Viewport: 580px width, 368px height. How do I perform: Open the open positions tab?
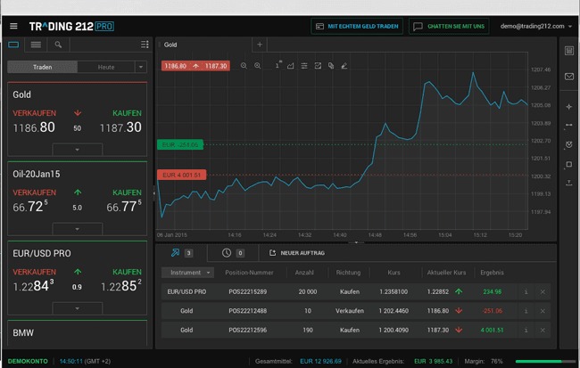tap(181, 253)
